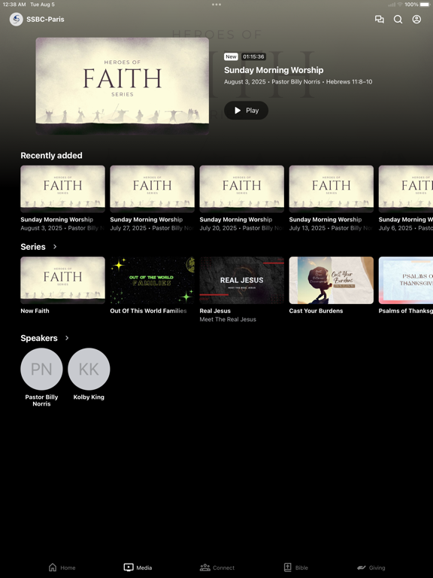Image resolution: width=433 pixels, height=578 pixels.
Task: Open the user profile icon
Action: coord(416,19)
